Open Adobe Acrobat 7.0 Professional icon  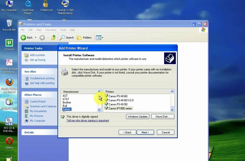pos(9,66)
